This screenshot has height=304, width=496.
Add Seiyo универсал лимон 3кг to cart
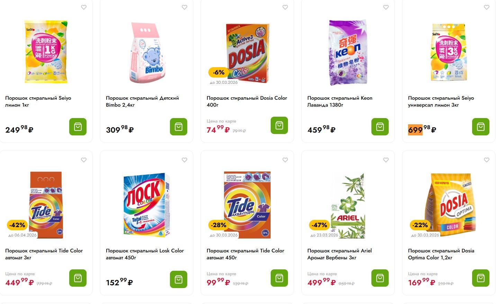481,127
